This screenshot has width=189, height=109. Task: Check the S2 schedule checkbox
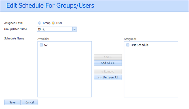[41, 45]
